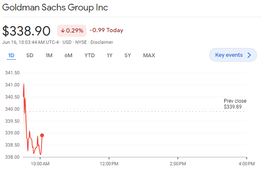The height and width of the screenshot is (172, 262).
Task: Click the -0.99 Today change text
Action: point(106,30)
